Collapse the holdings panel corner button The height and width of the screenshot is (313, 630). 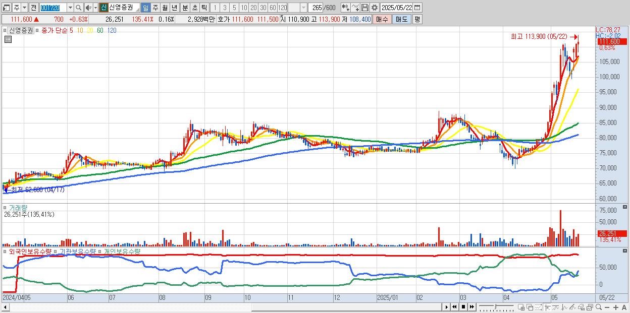tap(625, 251)
